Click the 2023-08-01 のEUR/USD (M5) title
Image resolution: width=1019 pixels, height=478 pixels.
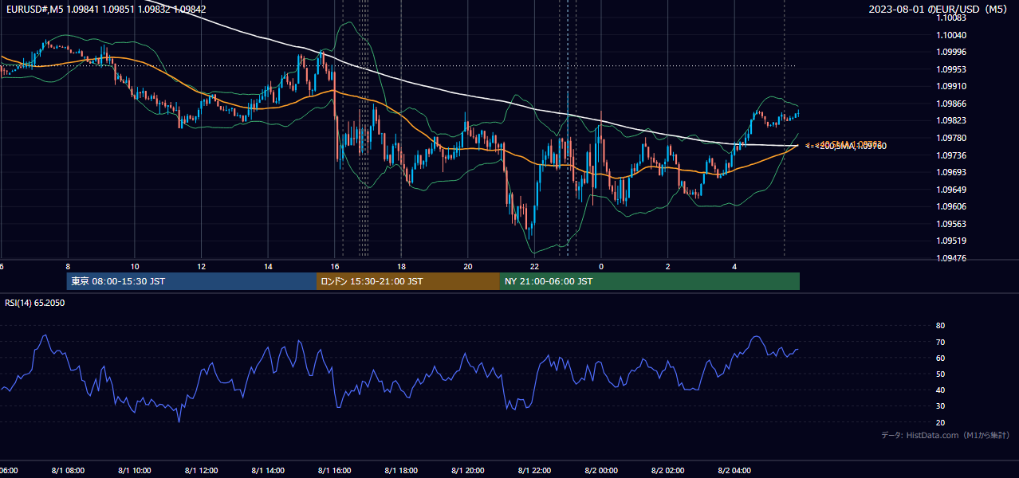pyautogui.click(x=938, y=9)
